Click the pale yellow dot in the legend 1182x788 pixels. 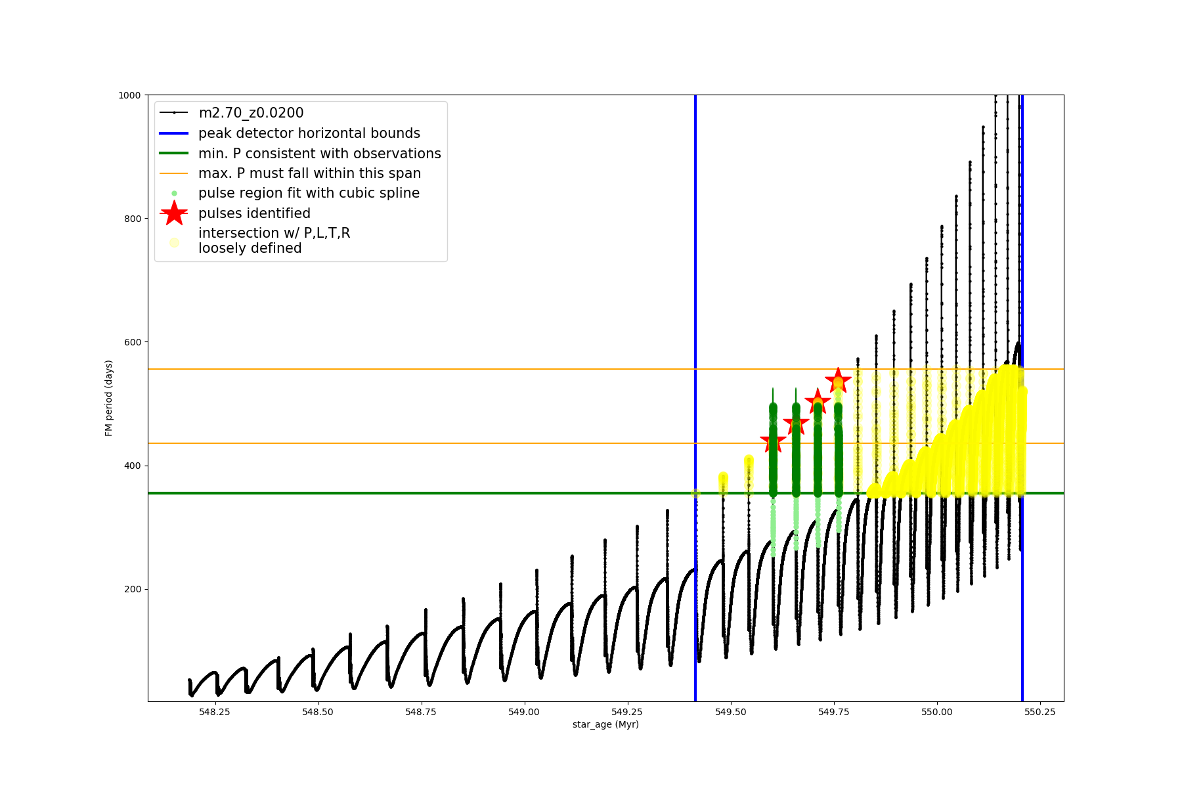pyautogui.click(x=174, y=242)
